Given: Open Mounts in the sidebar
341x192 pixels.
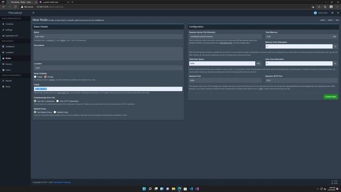Looking at the screenshot, I should (x=9, y=81).
